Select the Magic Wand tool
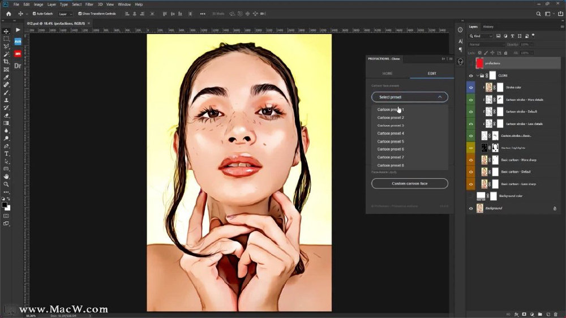Viewport: 566px width, 318px height. [x=6, y=54]
